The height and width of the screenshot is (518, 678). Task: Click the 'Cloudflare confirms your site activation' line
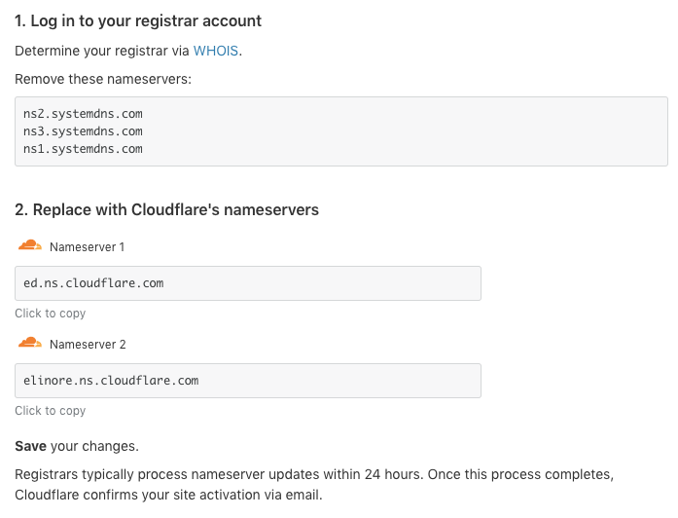coord(168,495)
